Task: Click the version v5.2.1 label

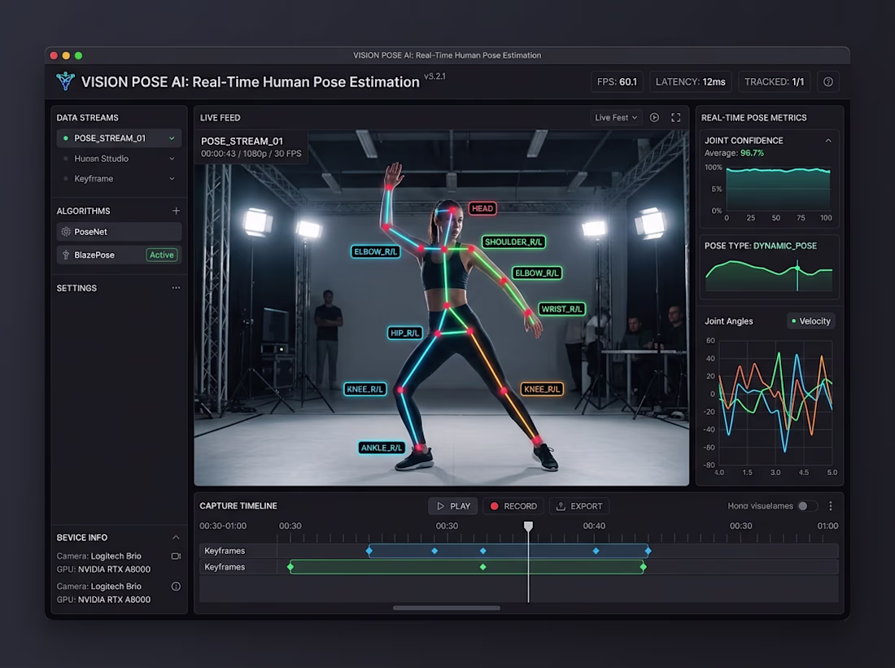Action: pyautogui.click(x=434, y=76)
